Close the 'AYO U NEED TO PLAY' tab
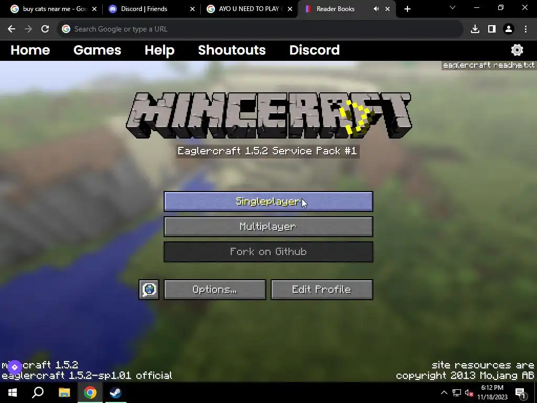537x403 pixels. click(289, 9)
